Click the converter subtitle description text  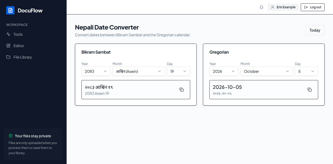pos(133,35)
